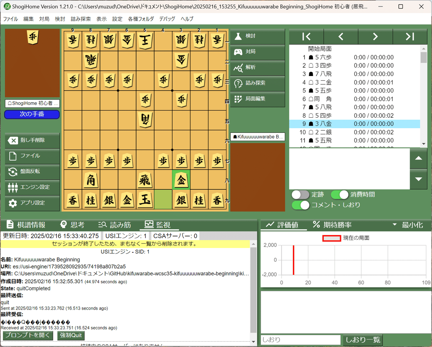Open the 編集 menu
Viewport: 432px width, 347px height.
29,19
